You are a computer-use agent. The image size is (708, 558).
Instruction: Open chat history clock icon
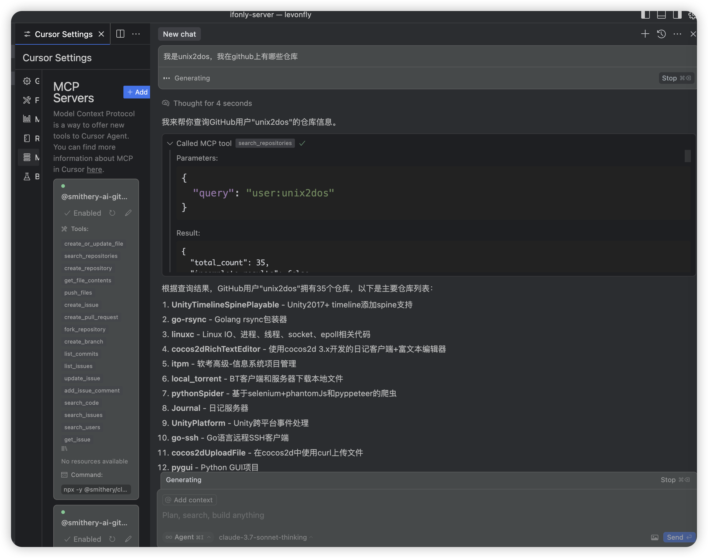(x=661, y=34)
